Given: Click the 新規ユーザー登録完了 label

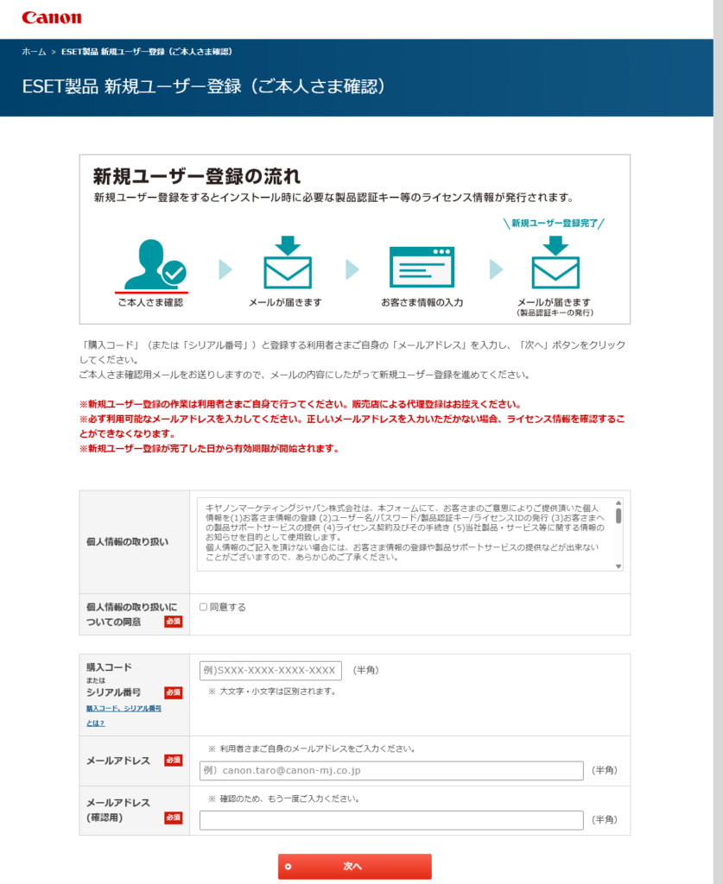Looking at the screenshot, I should 554,224.
